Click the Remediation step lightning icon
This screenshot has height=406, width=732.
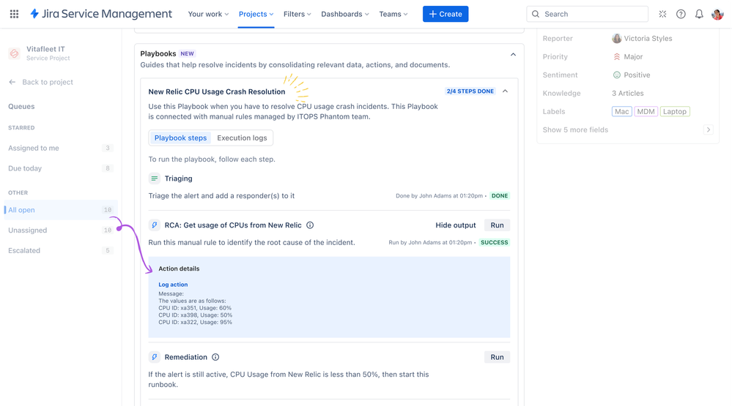[x=154, y=357]
